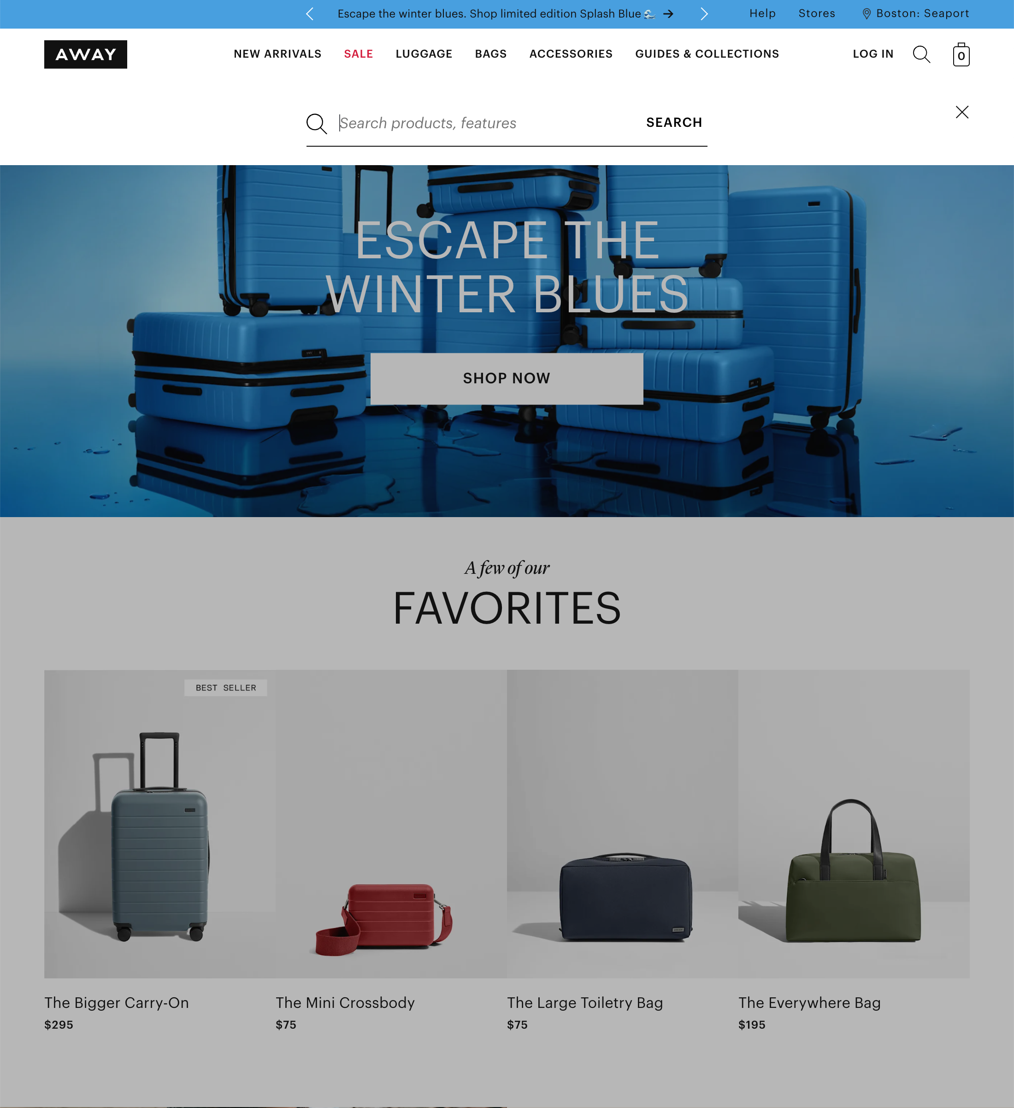The height and width of the screenshot is (1108, 1014).
Task: Close the search overlay with the X
Action: [962, 112]
